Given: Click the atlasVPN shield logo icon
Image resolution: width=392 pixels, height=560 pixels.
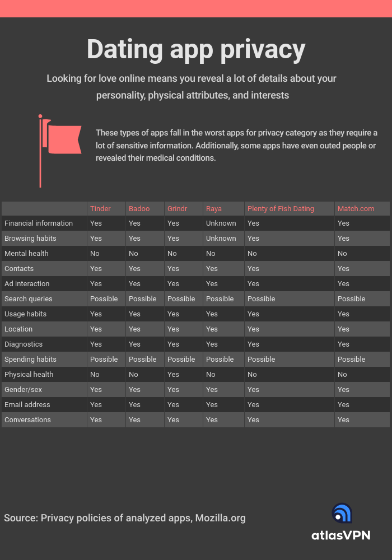Looking at the screenshot, I should 342,513.
